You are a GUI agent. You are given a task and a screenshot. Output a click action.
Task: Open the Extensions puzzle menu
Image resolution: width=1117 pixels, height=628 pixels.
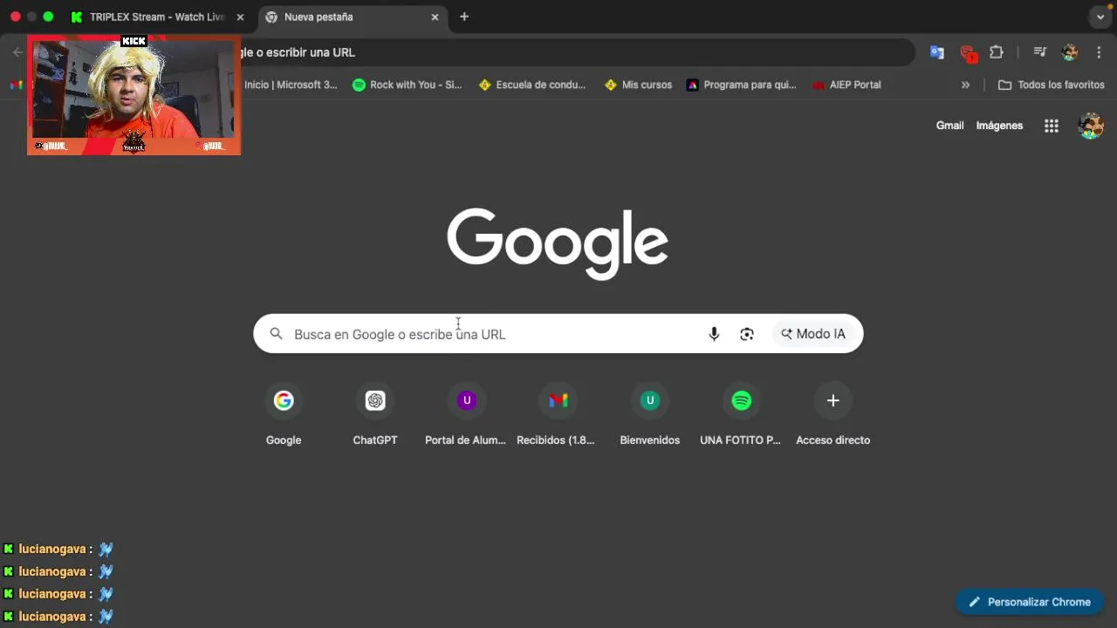997,52
